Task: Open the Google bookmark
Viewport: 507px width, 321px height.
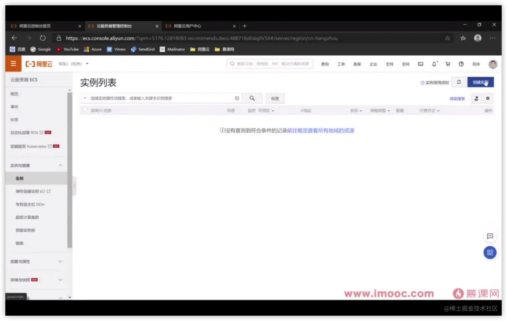Action: tap(41, 49)
